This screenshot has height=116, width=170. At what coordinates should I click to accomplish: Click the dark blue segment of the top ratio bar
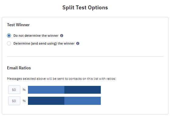click(x=83, y=90)
